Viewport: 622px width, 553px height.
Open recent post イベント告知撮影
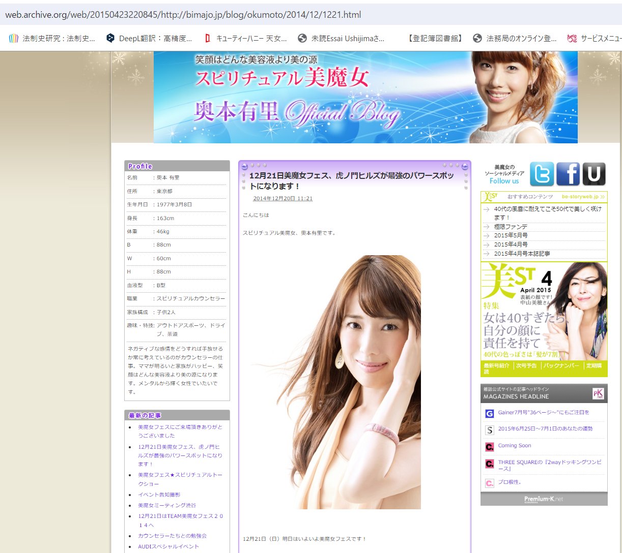[159, 495]
